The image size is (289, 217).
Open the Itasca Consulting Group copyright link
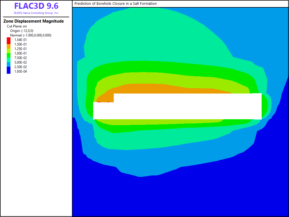(36, 13)
